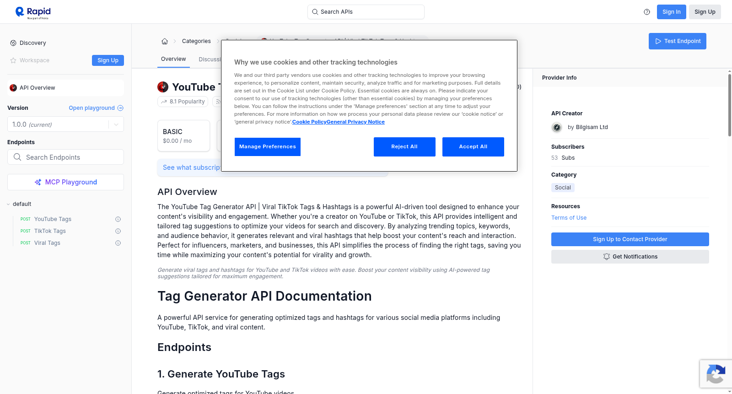Select API Overview in the sidebar
This screenshot has width=732, height=394.
tap(65, 88)
